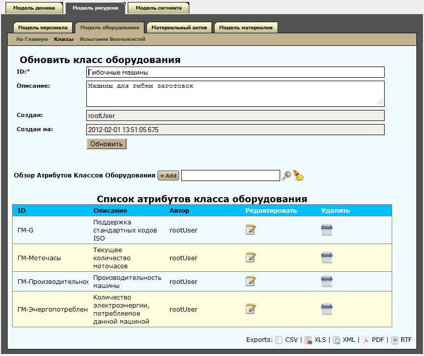Switch to the Модель ресурсов tab
The width and height of the screenshot is (424, 356).
pyautogui.click(x=95, y=8)
